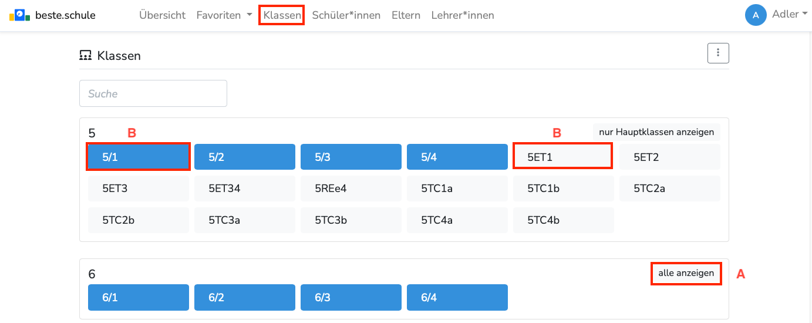Screen dimensions: 812x323
Task: Open the 5TC2a group
Action: pos(670,189)
